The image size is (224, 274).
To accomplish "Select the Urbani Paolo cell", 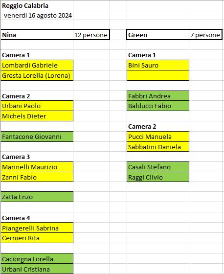I will point(37,106).
